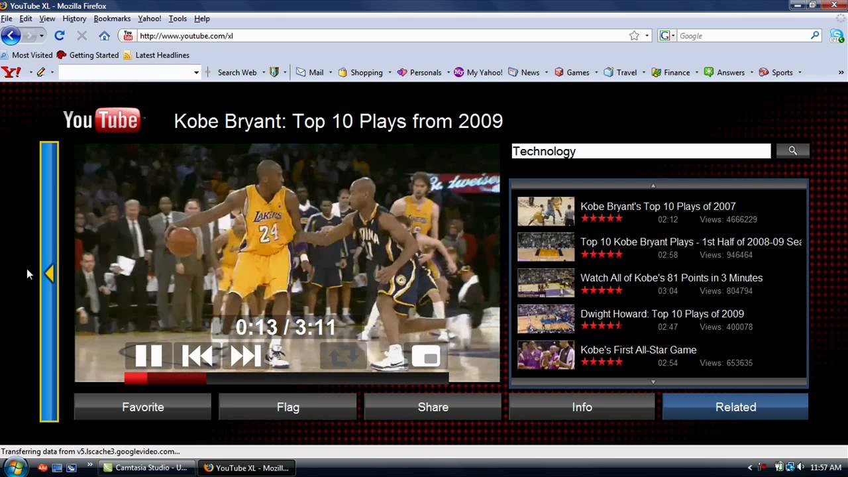Click the Google search magnifier icon
This screenshot has width=848, height=477.
(x=815, y=36)
